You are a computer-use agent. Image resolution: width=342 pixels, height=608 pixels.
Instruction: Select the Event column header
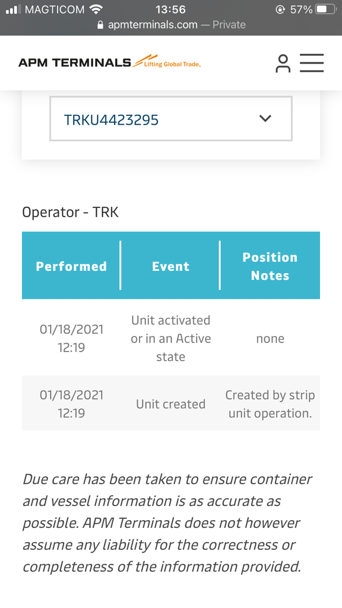[x=170, y=266]
